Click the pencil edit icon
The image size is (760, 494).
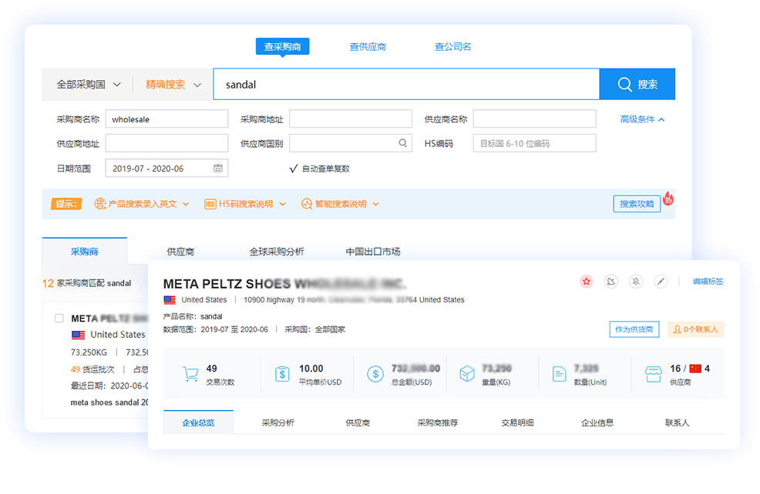(x=661, y=282)
